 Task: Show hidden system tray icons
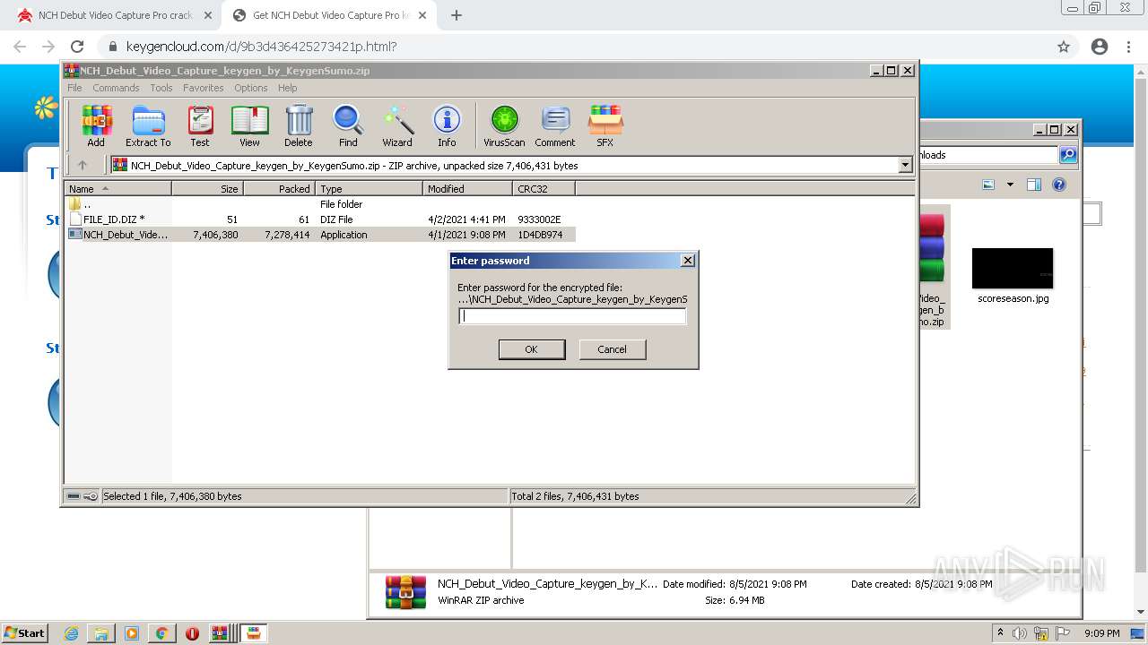[x=1000, y=633]
